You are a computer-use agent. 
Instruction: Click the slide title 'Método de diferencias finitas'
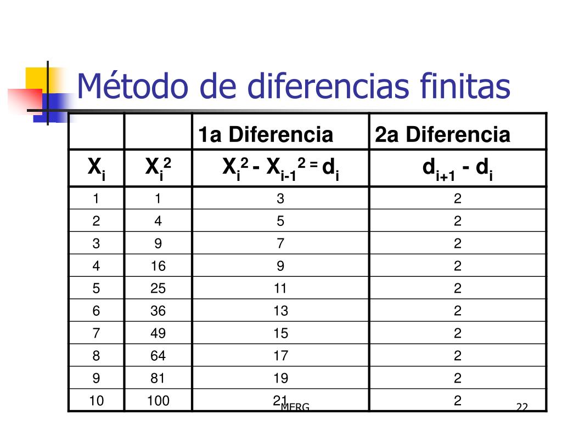tap(294, 86)
